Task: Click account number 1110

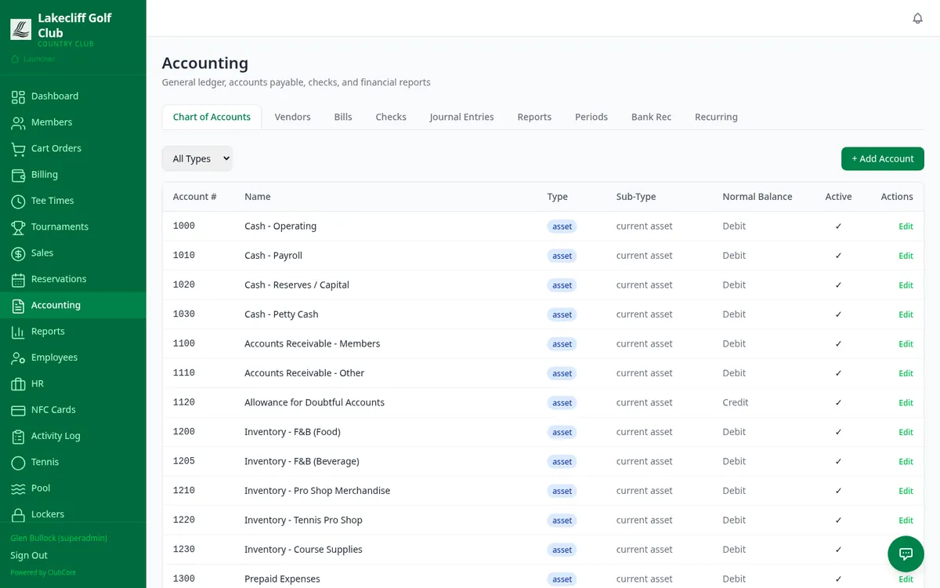Action: tap(184, 373)
